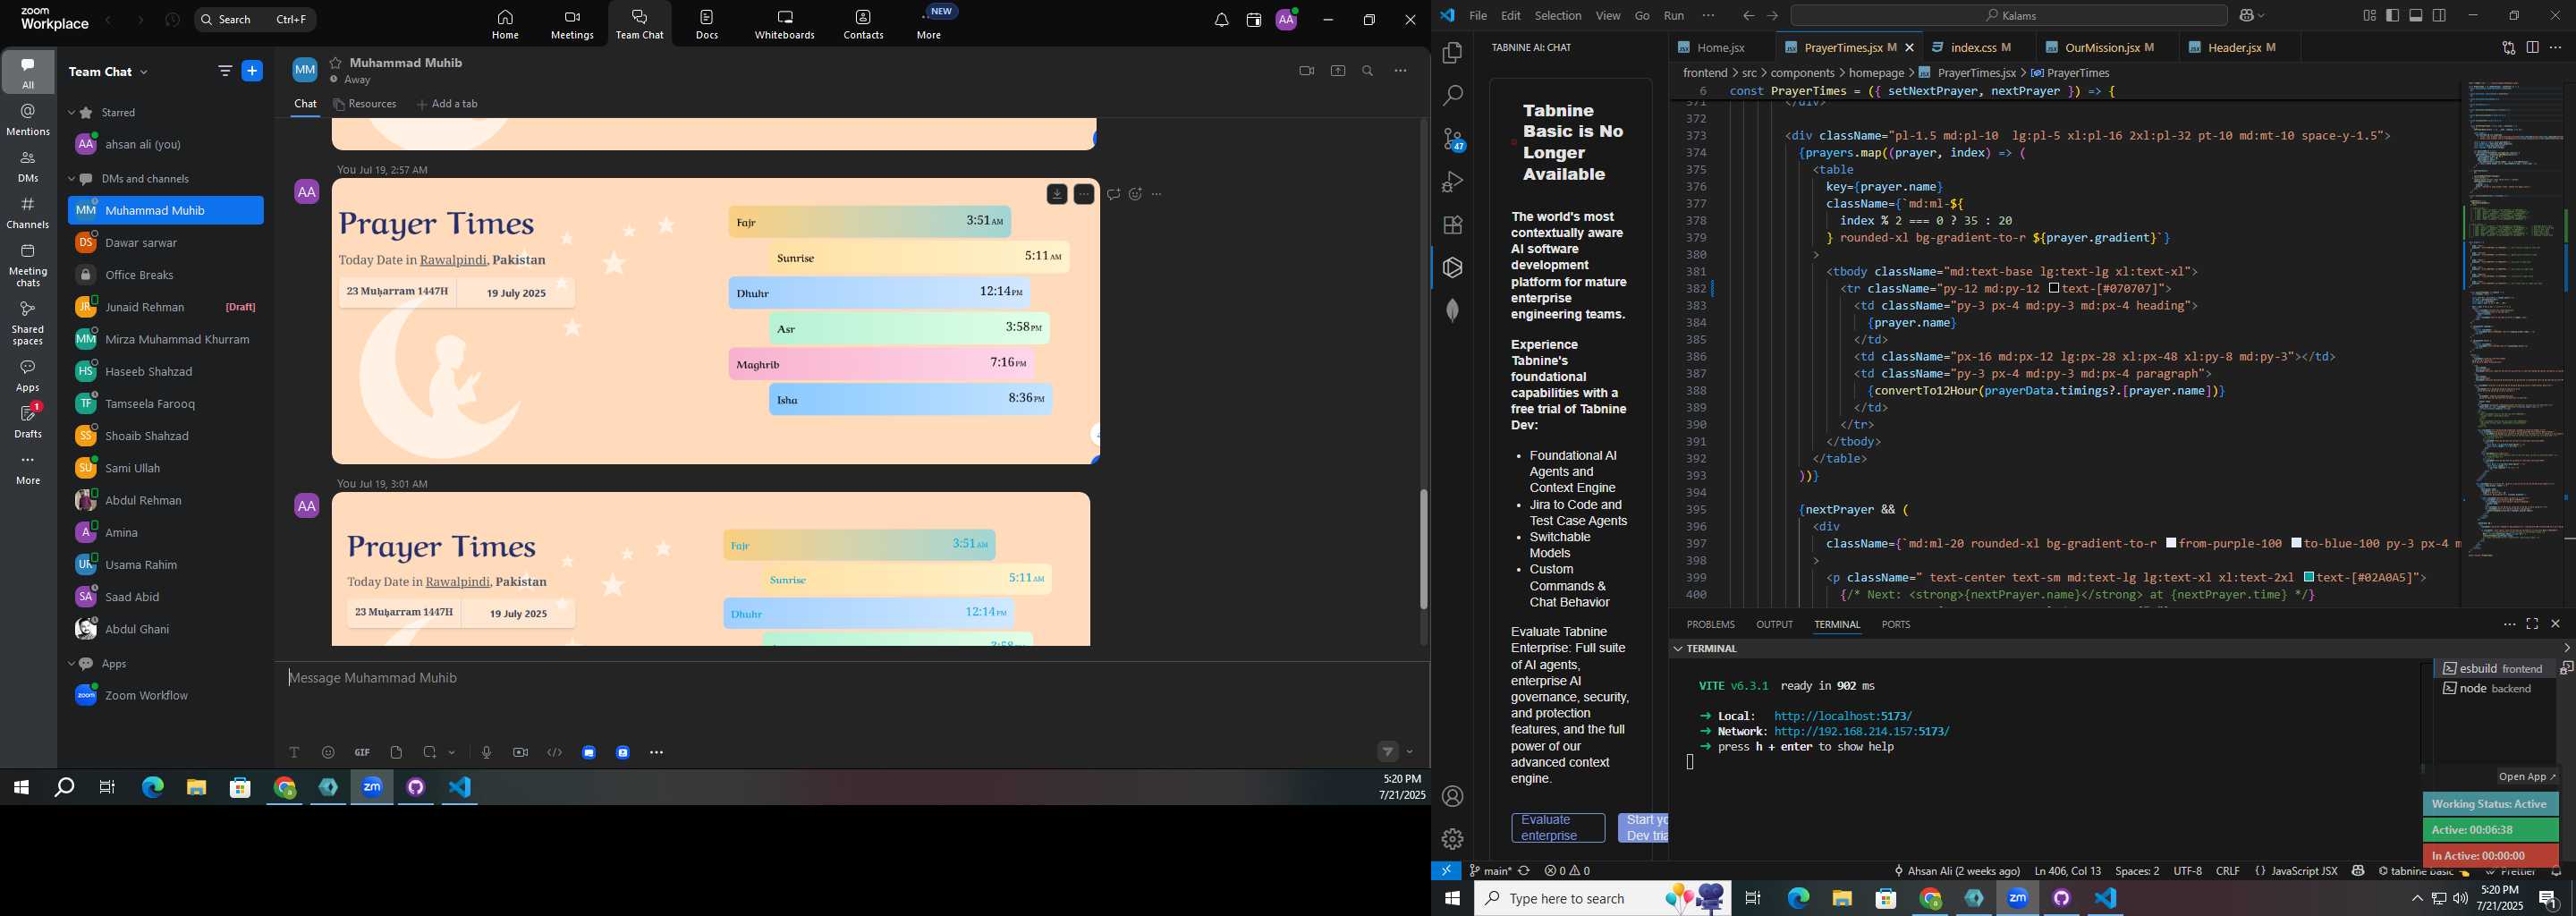Open the GIF picker in message composer
Viewport: 2576px width, 916px height.
tap(362, 752)
